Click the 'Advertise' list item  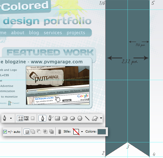pyautogui.click(x=7, y=86)
